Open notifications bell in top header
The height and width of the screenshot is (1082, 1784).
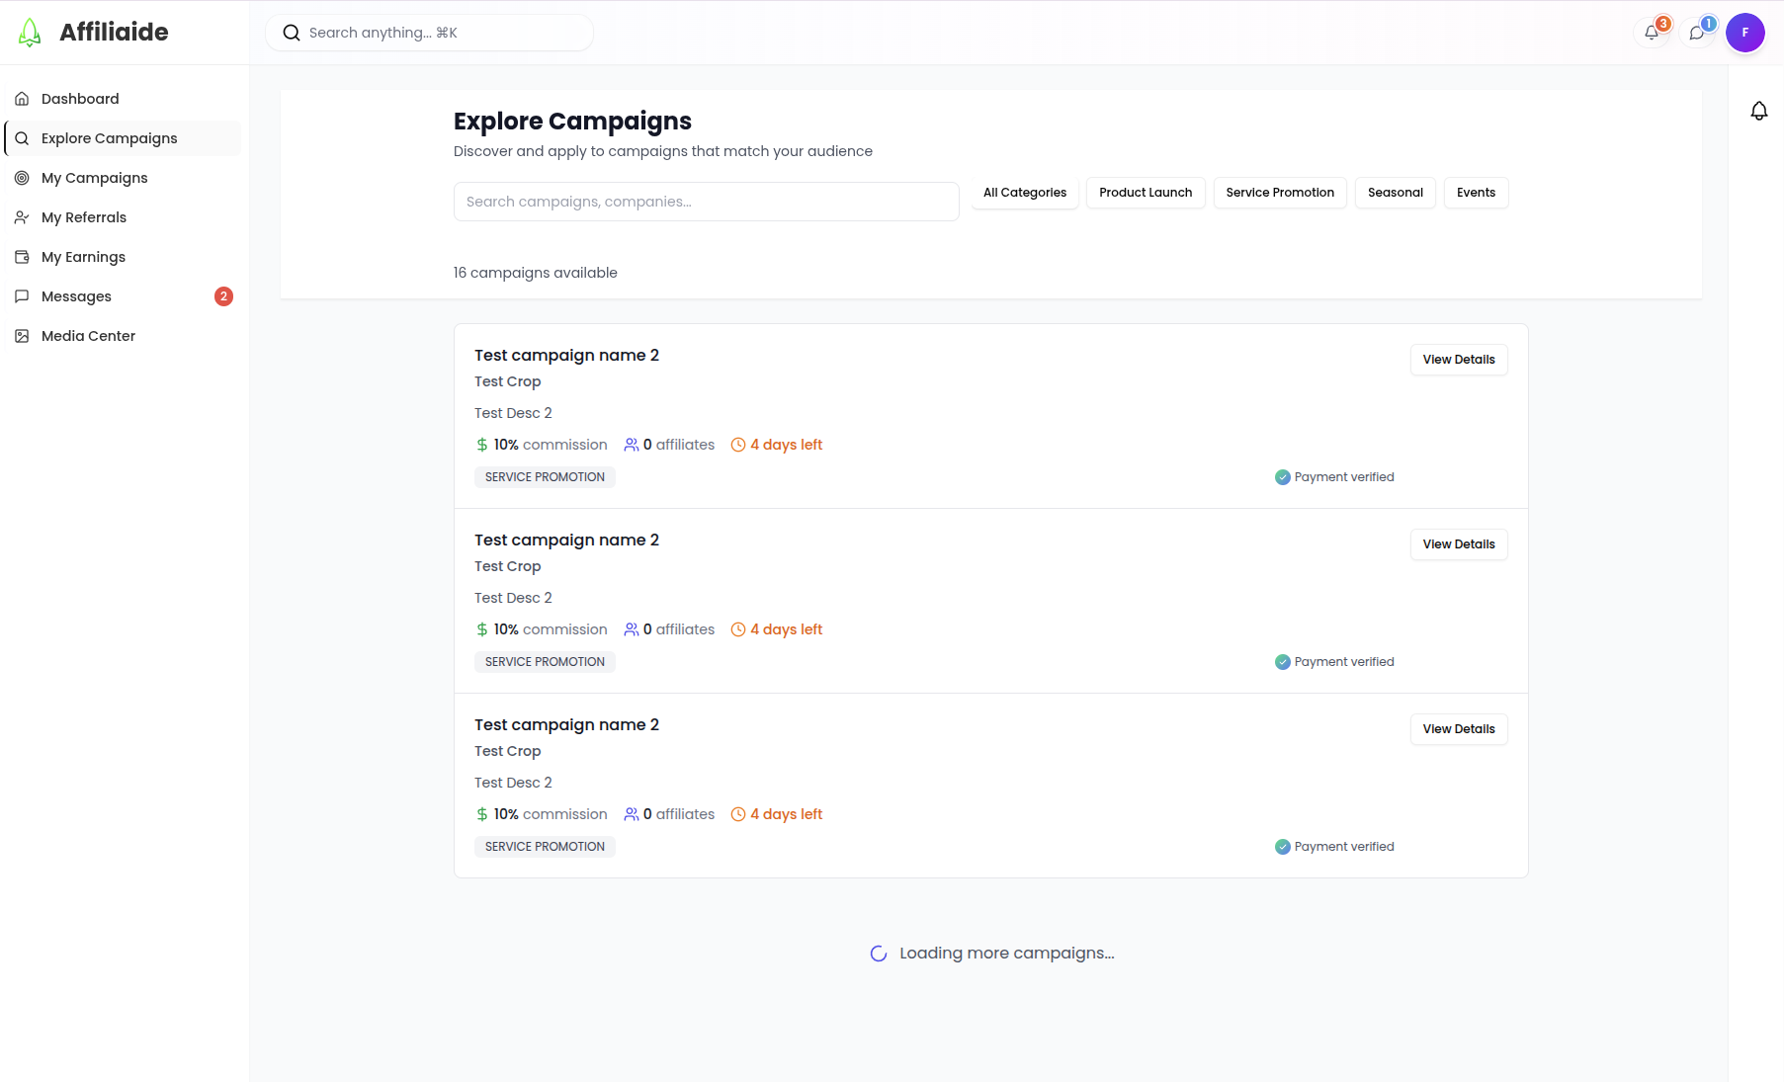[x=1652, y=33]
